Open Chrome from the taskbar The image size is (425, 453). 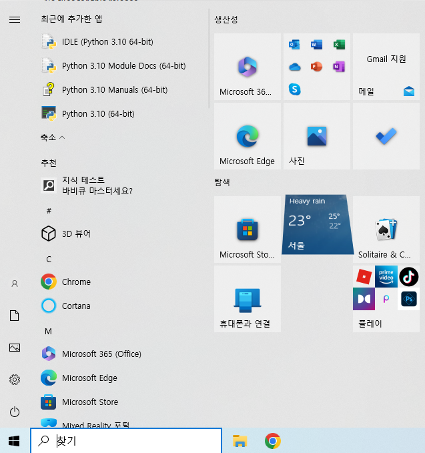tap(273, 441)
